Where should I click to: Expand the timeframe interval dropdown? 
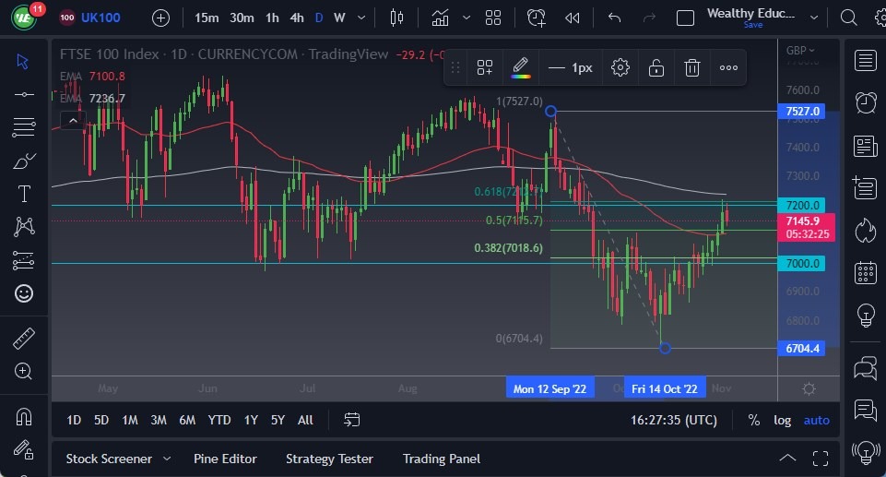click(361, 18)
